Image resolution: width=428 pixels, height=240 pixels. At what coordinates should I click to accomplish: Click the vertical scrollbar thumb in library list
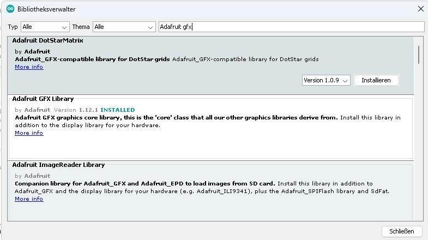[x=419, y=55]
